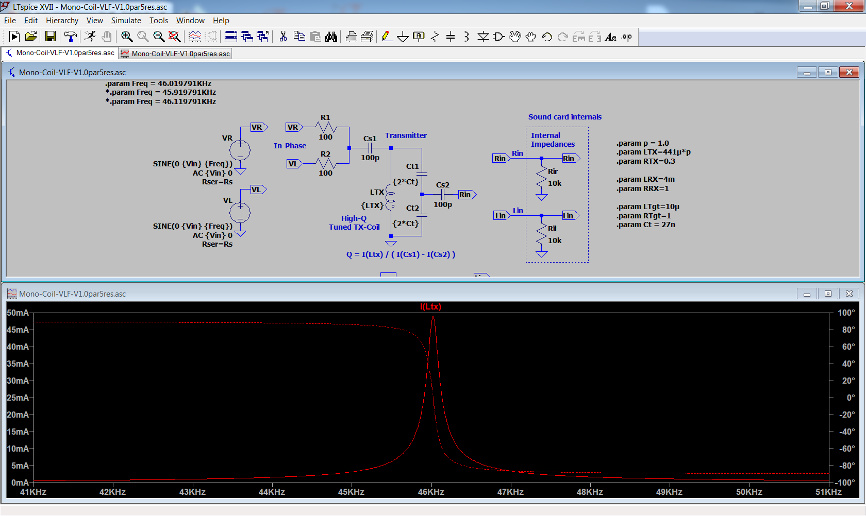
Task: Open the Simulate menu
Action: (x=126, y=21)
